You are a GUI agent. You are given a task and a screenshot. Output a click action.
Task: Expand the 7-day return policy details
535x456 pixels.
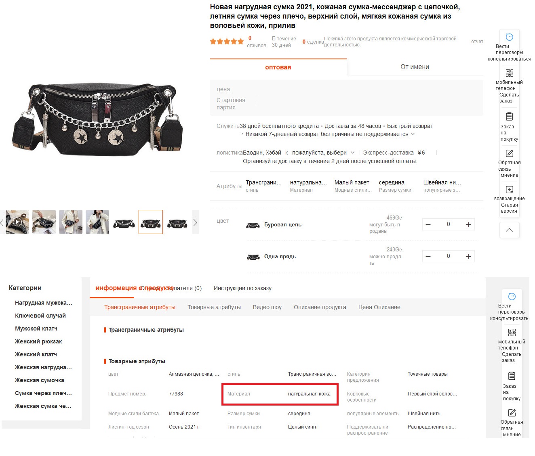[x=413, y=134]
